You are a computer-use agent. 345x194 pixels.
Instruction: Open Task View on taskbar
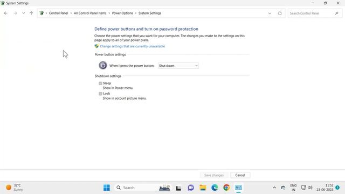click(178, 188)
